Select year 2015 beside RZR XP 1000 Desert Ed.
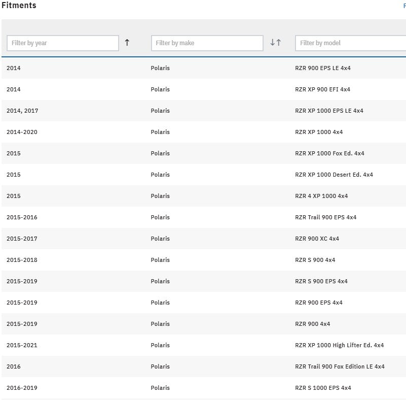The width and height of the screenshot is (406, 400). point(14,175)
